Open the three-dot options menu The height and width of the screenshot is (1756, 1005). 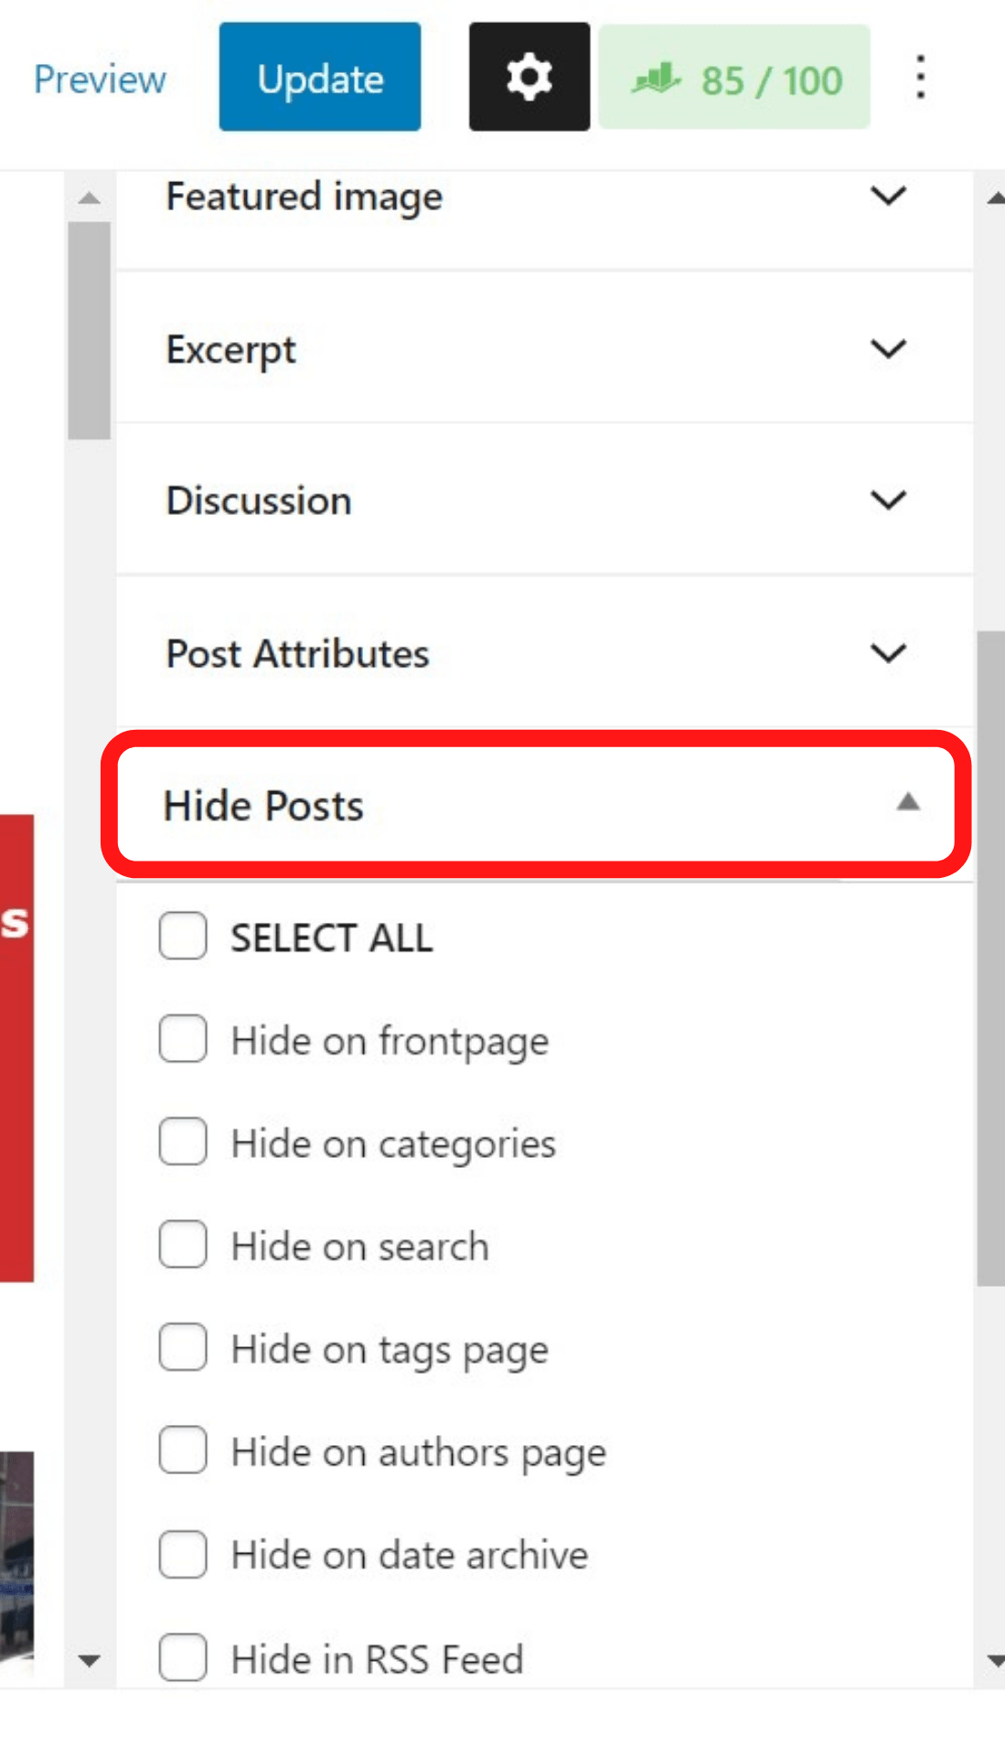point(920,77)
